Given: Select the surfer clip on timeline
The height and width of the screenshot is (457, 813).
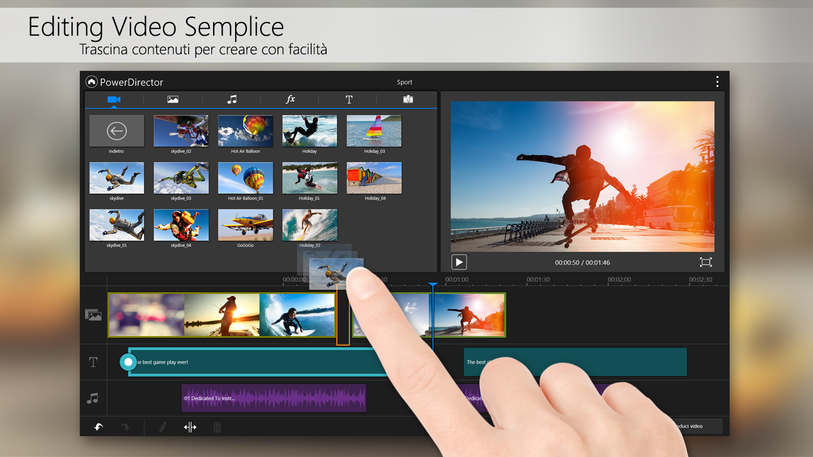Looking at the screenshot, I should pos(297,315).
